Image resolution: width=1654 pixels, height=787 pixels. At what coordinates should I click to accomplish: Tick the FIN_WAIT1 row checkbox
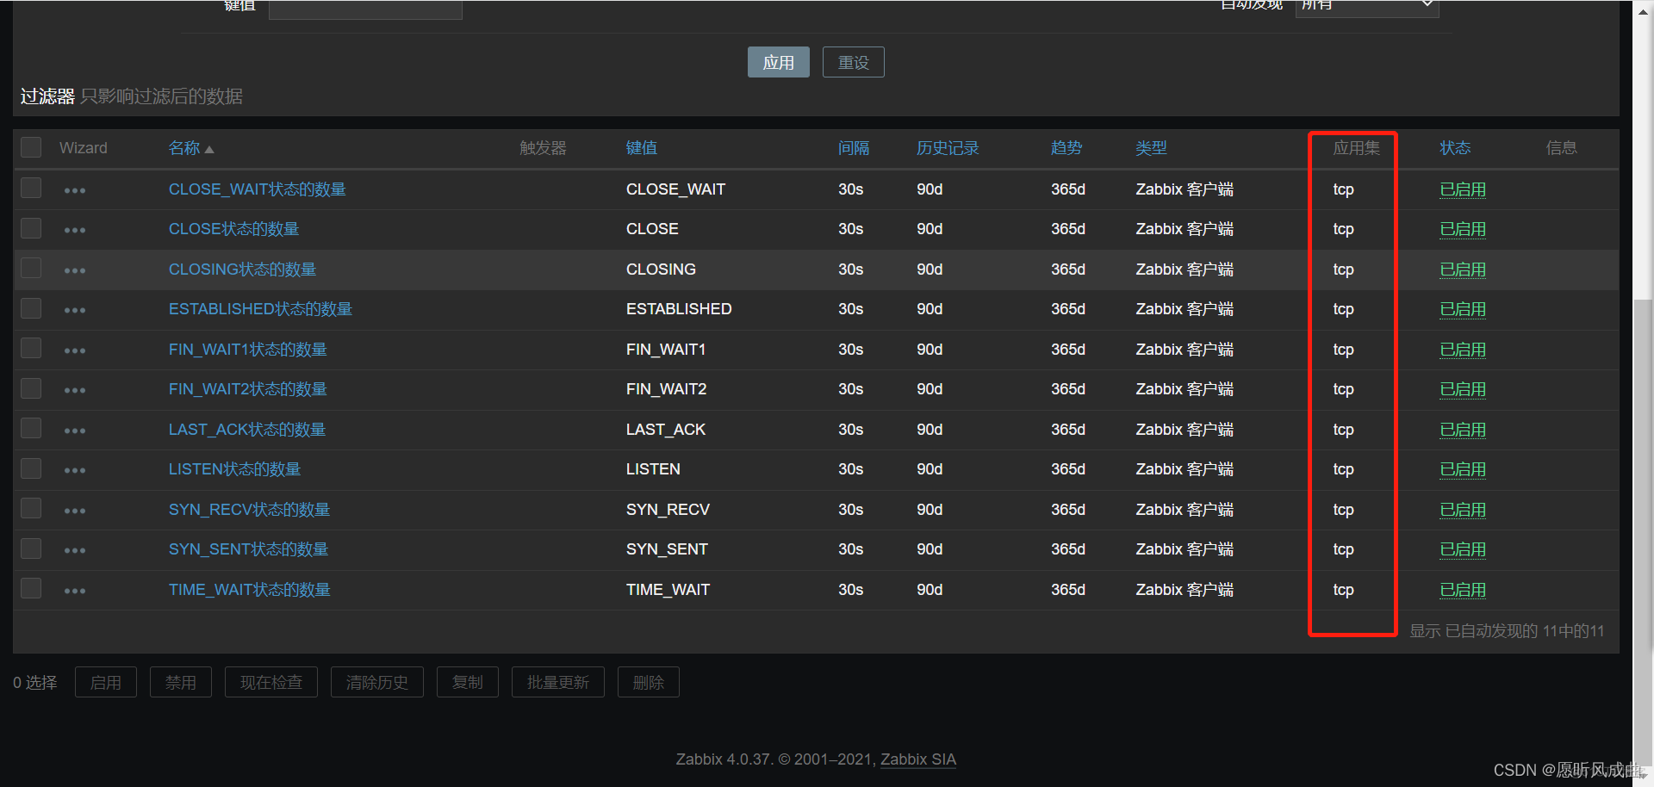pos(31,348)
